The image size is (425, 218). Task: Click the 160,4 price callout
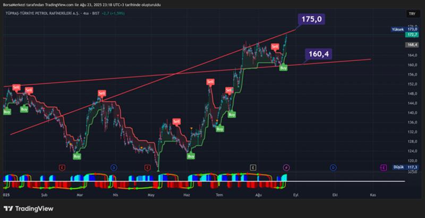point(318,54)
